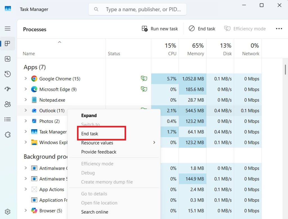The height and width of the screenshot is (219, 288).
Task: Click End task toolbar button
Action: 202,29
